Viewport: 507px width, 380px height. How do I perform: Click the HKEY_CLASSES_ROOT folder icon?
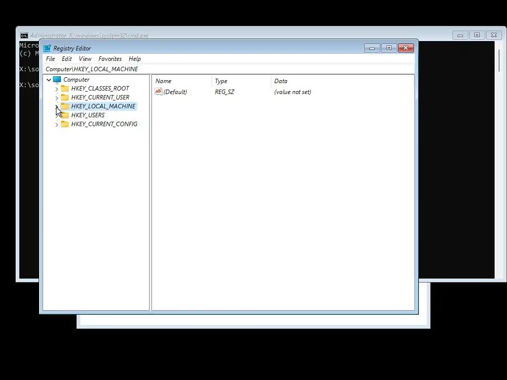(65, 88)
